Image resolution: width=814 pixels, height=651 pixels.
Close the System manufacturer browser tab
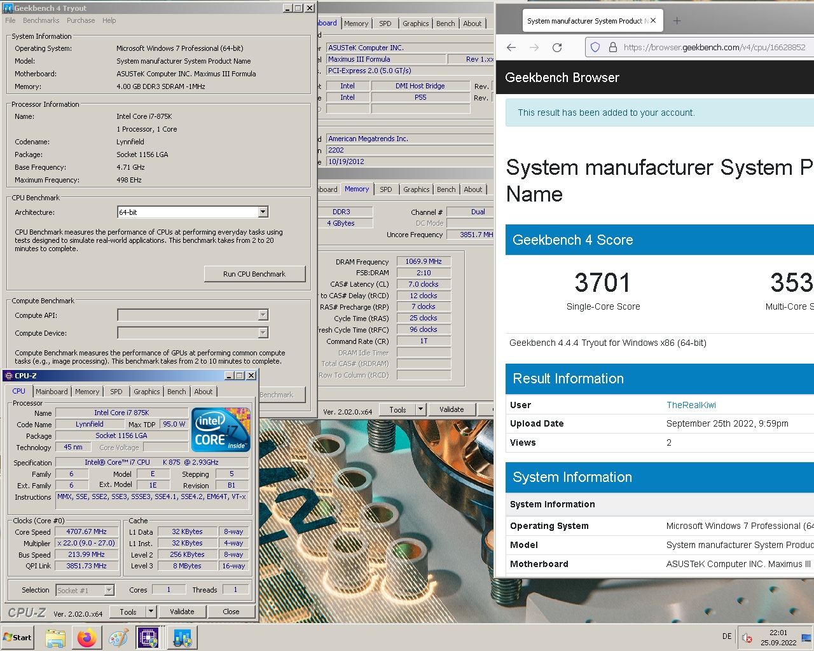[x=653, y=20]
